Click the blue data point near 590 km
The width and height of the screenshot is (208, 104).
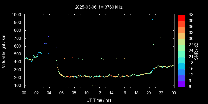tap(56, 47)
